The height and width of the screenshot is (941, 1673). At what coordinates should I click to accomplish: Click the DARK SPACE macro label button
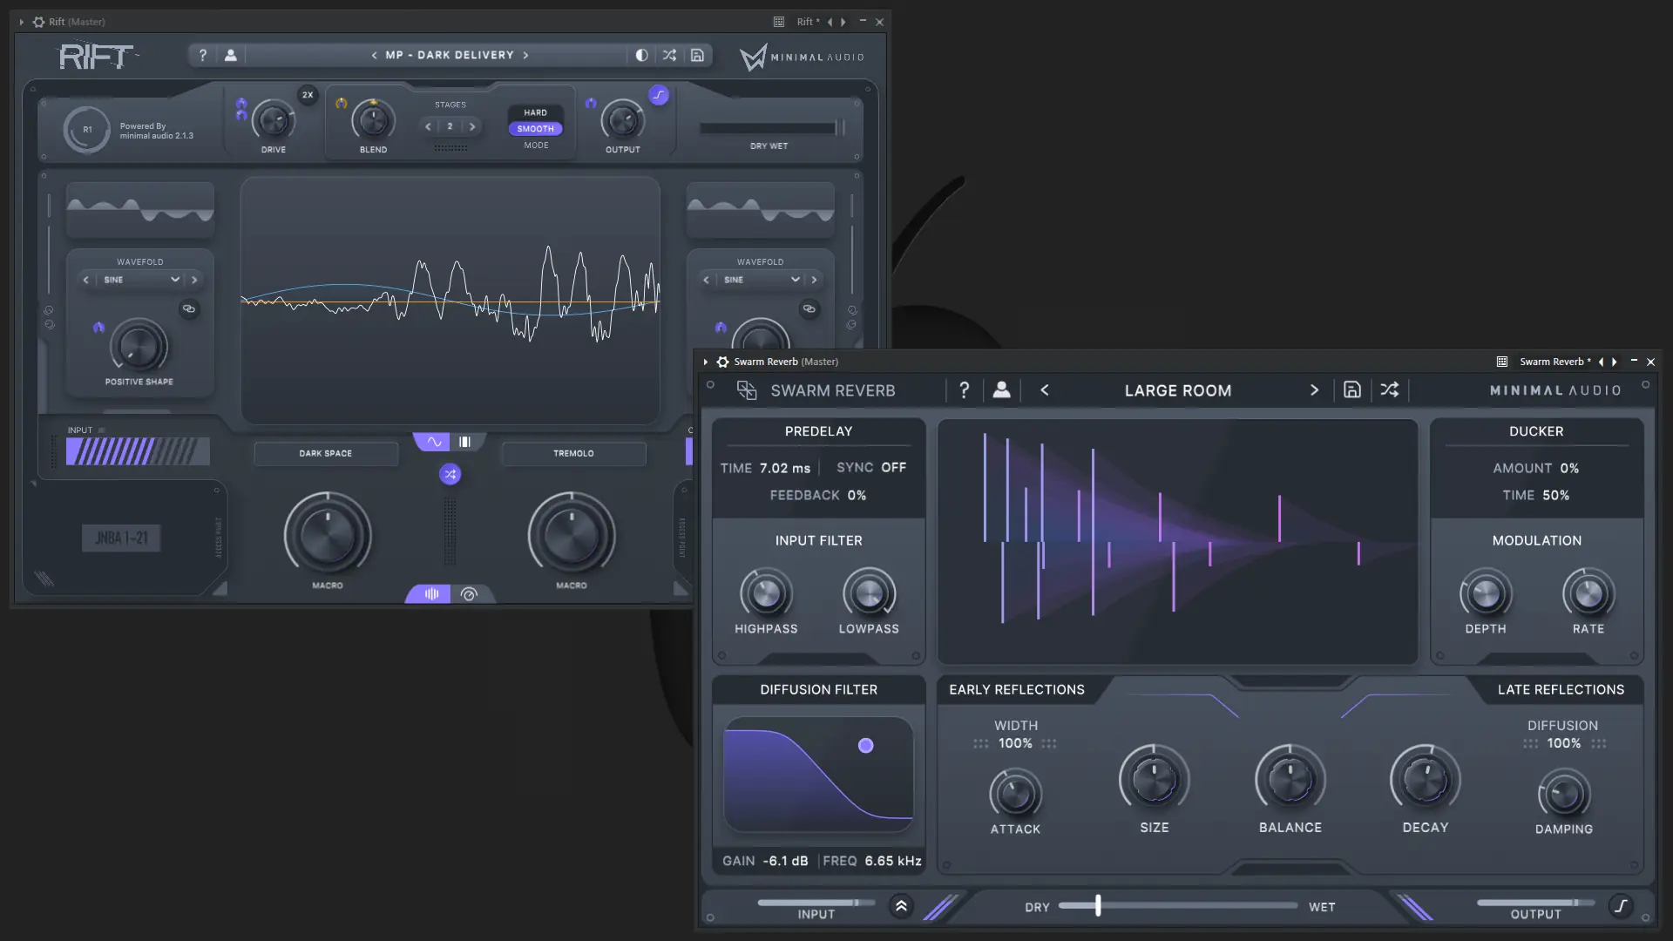click(326, 453)
